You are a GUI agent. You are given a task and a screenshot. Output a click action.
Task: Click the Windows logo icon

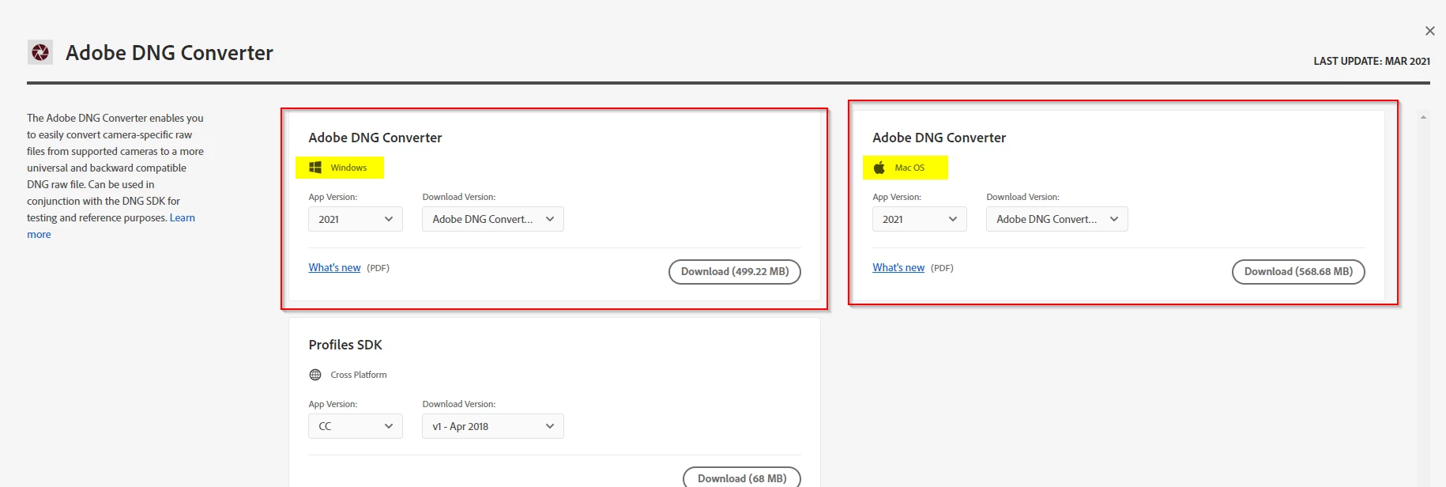[x=315, y=168]
